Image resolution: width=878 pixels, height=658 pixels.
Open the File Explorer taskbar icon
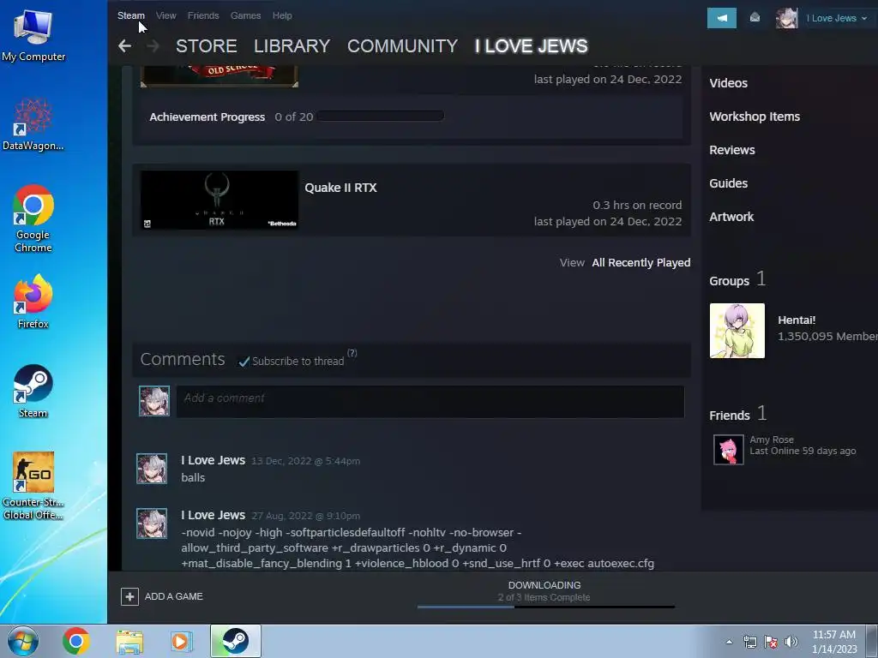coord(129,642)
